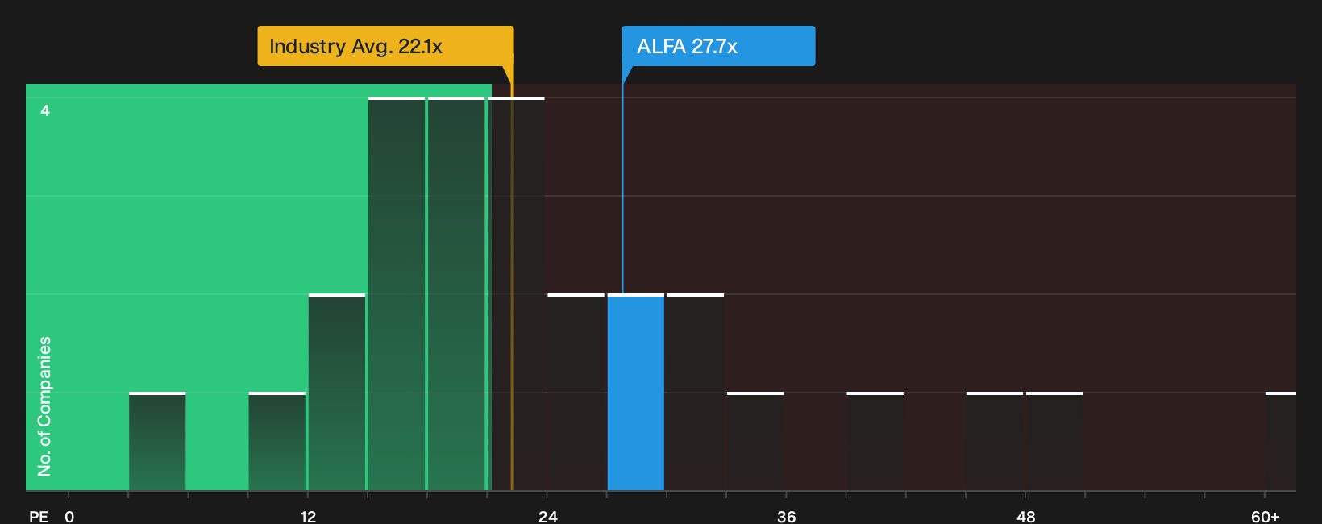Select the bar for PE 45 to 48
The height and width of the screenshot is (524, 1322).
pyautogui.click(x=995, y=442)
